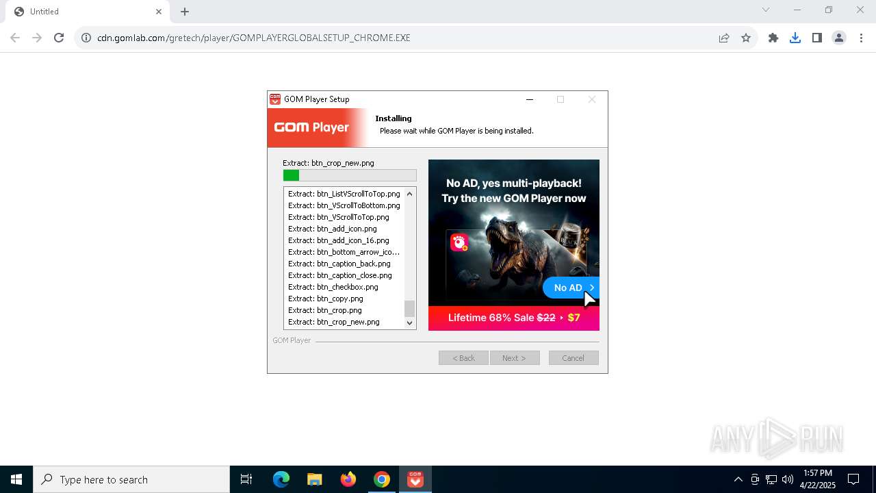Switch to Chrome on taskbar

point(382,479)
